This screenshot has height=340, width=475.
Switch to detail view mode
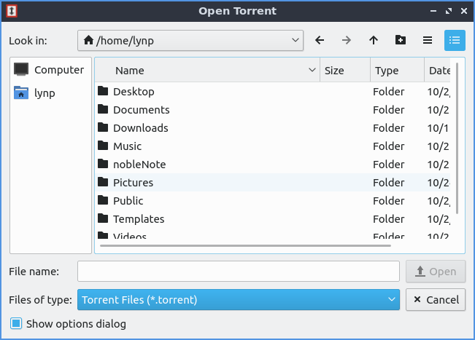(455, 41)
